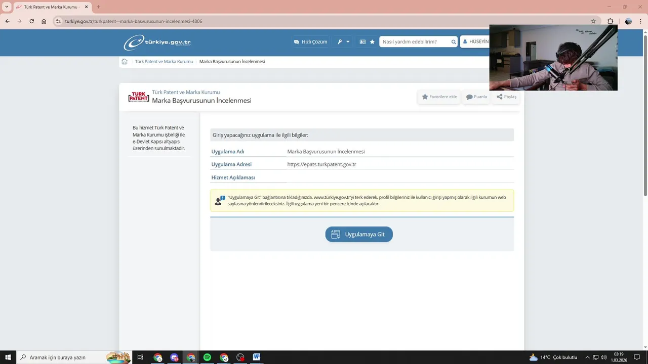The width and height of the screenshot is (648, 364).
Task: Go to home via breadcrumb house icon
Action: pos(125,62)
